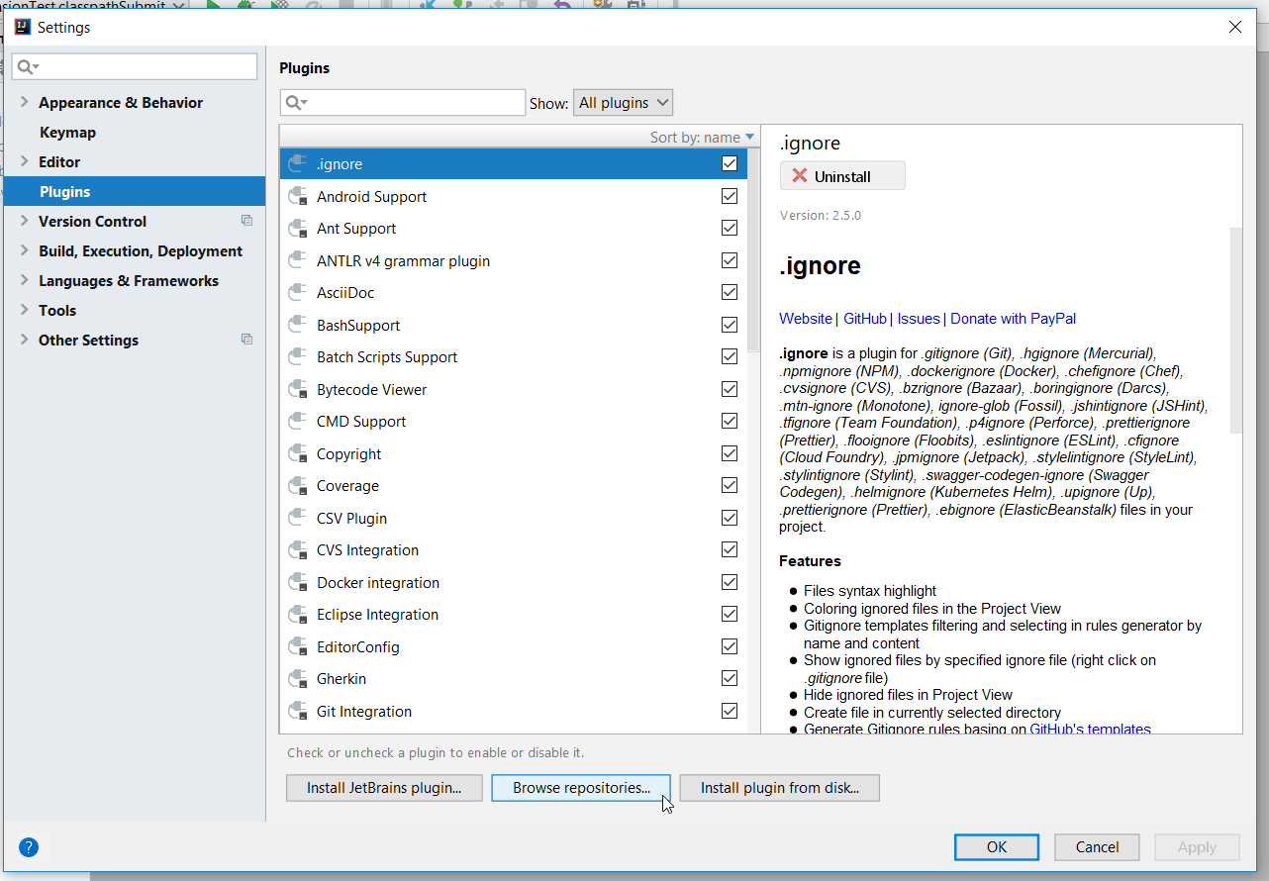Select the CMD Support plugin row
The height and width of the screenshot is (881, 1269).
513,422
